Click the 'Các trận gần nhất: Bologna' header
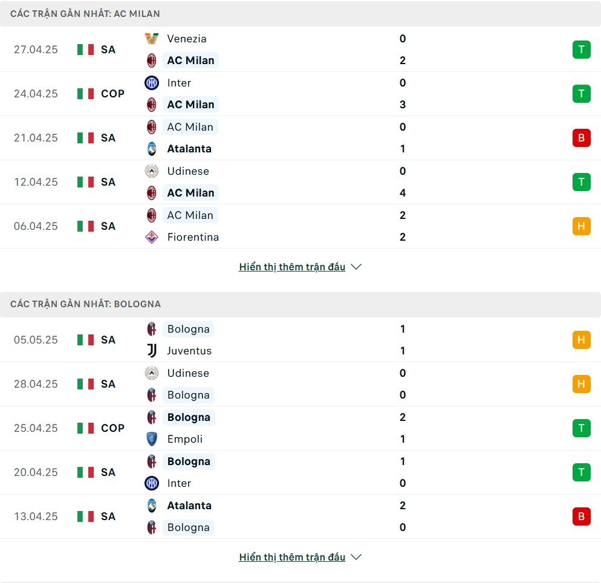The width and height of the screenshot is (601, 583). (x=85, y=304)
